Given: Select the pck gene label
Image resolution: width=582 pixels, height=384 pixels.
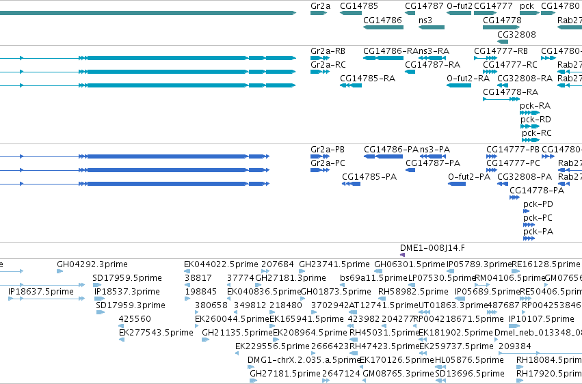Looking at the screenshot, I should 527,6.
